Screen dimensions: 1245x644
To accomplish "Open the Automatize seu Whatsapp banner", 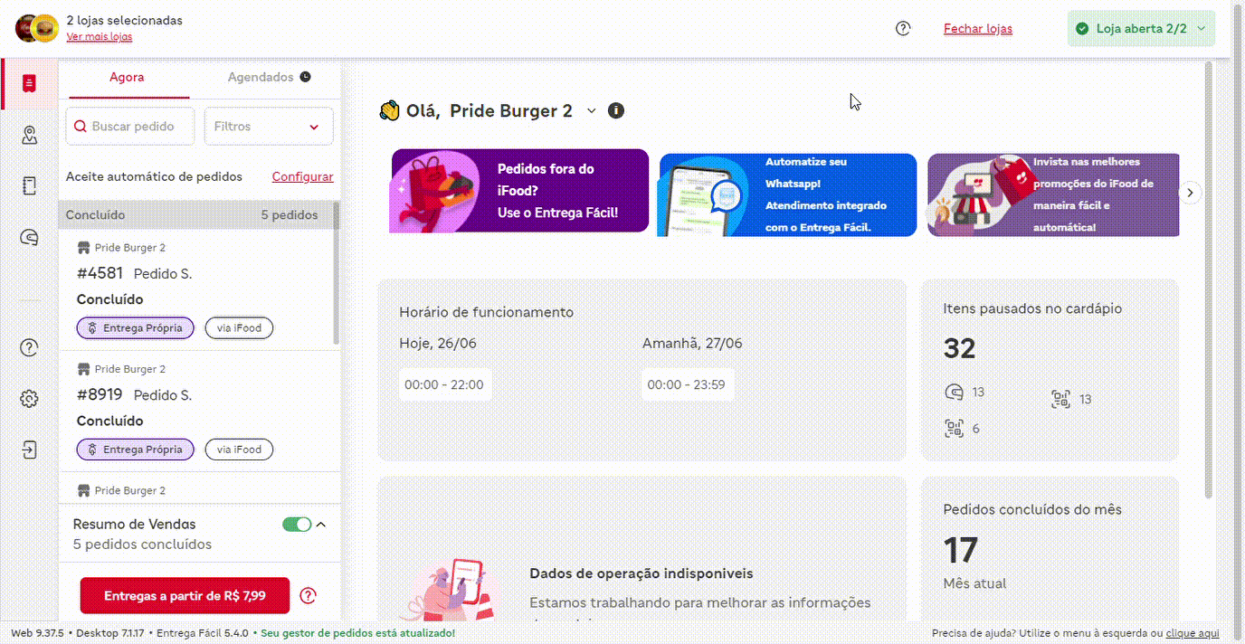I will [x=787, y=194].
